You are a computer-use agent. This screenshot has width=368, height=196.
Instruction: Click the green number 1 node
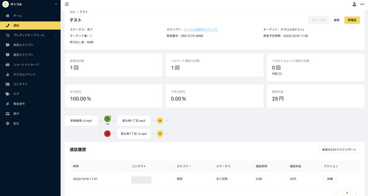click(x=108, y=119)
